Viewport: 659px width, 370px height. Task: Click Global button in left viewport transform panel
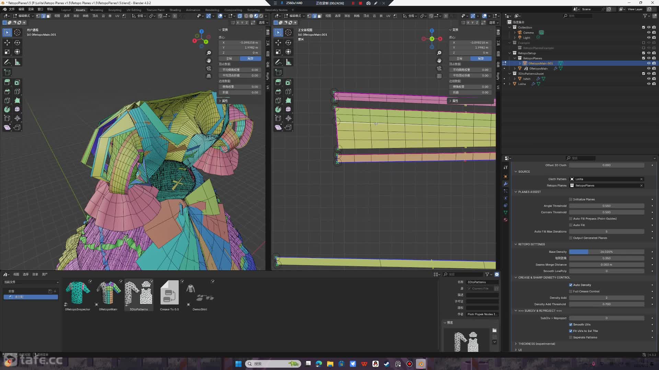(229, 59)
